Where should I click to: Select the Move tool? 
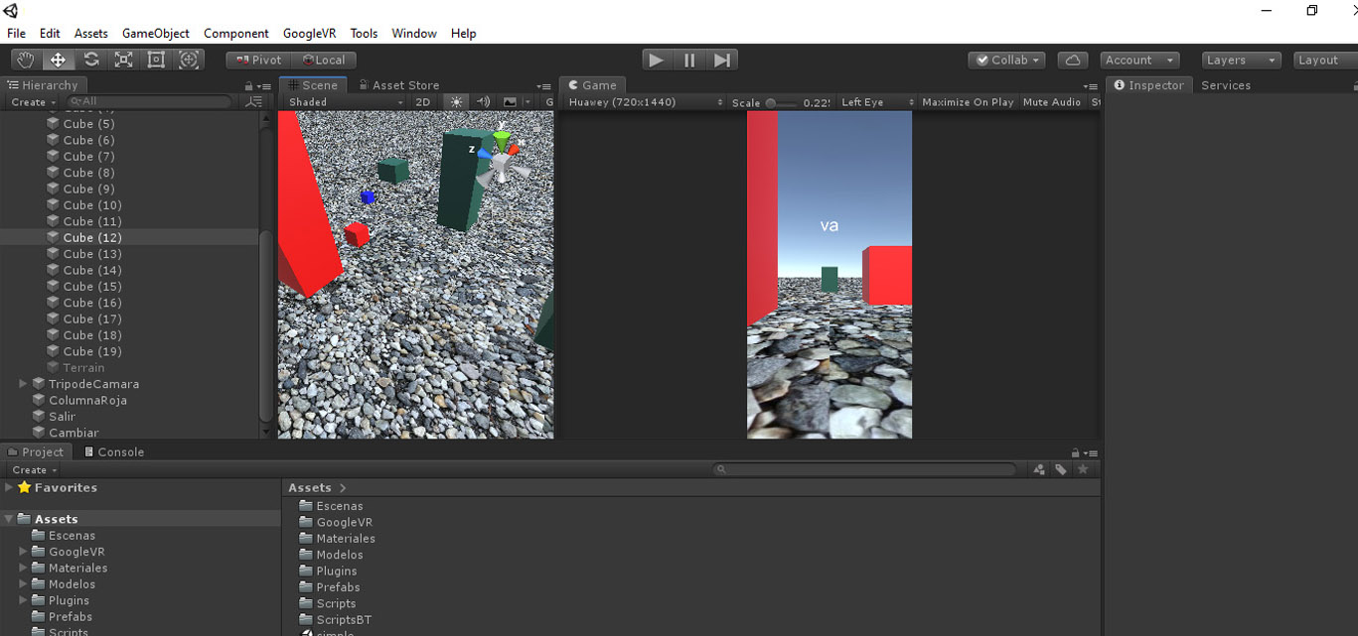58,60
